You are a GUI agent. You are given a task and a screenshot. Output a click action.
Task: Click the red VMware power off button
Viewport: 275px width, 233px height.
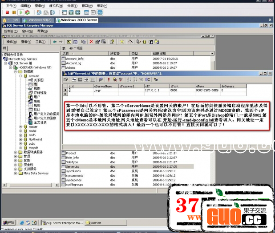point(7,12)
